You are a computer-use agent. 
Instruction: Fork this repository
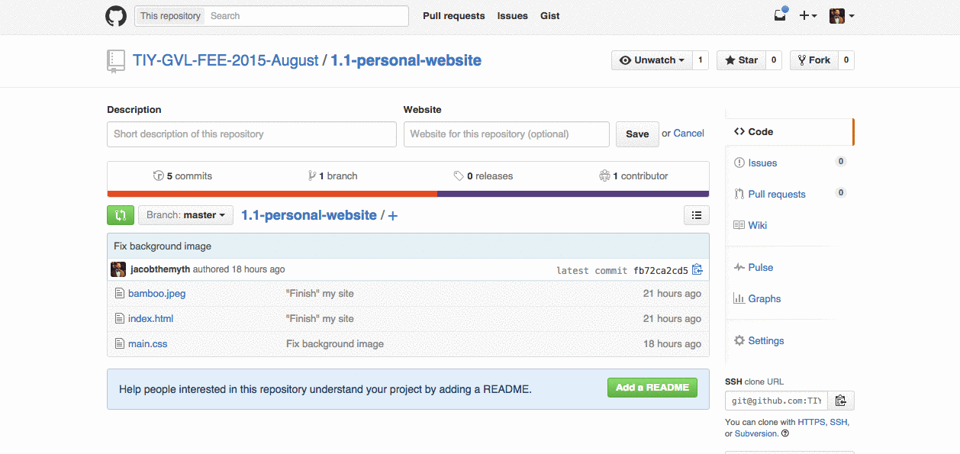coord(813,60)
